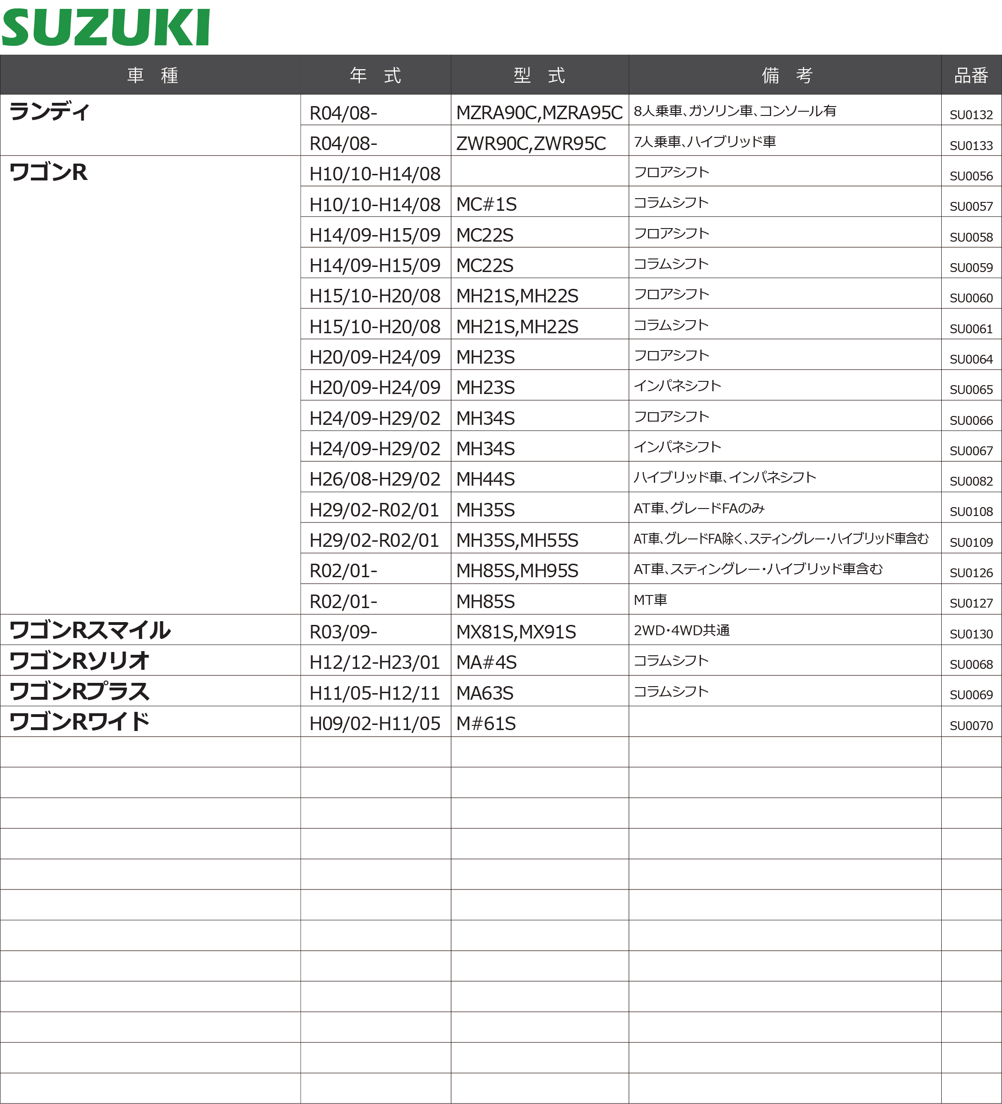The height and width of the screenshot is (1104, 1002).
Task: Click the 備考 column header
Action: pyautogui.click(x=787, y=75)
